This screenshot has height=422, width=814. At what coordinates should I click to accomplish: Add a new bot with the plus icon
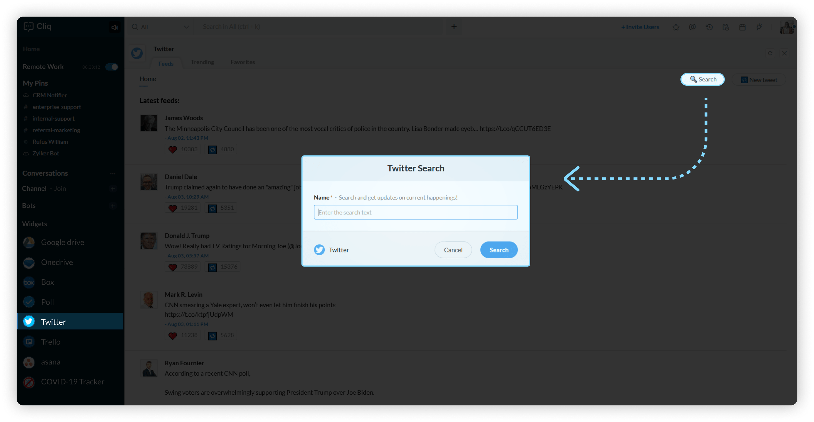[x=112, y=206]
